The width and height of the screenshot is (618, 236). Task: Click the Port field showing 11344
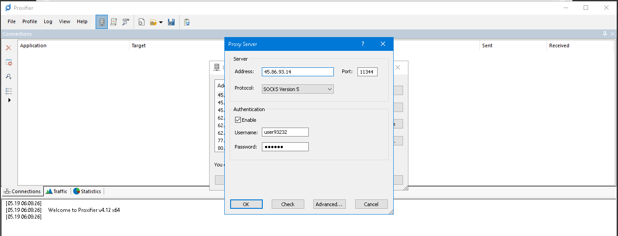click(367, 71)
